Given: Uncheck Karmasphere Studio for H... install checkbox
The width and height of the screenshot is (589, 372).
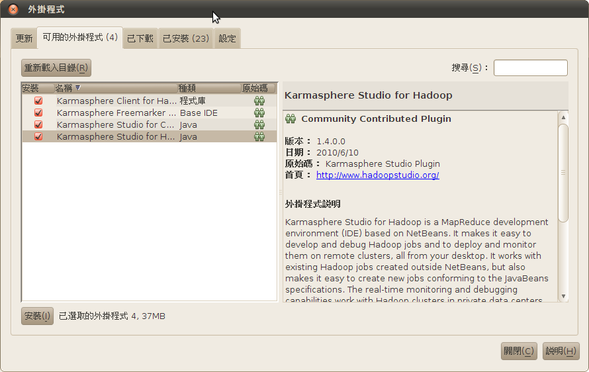Looking at the screenshot, I should click(x=38, y=136).
